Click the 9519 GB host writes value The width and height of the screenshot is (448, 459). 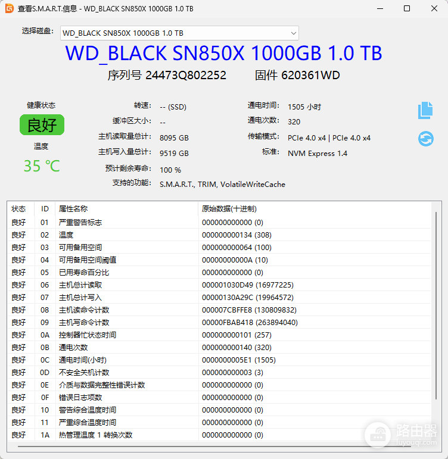[x=174, y=154]
